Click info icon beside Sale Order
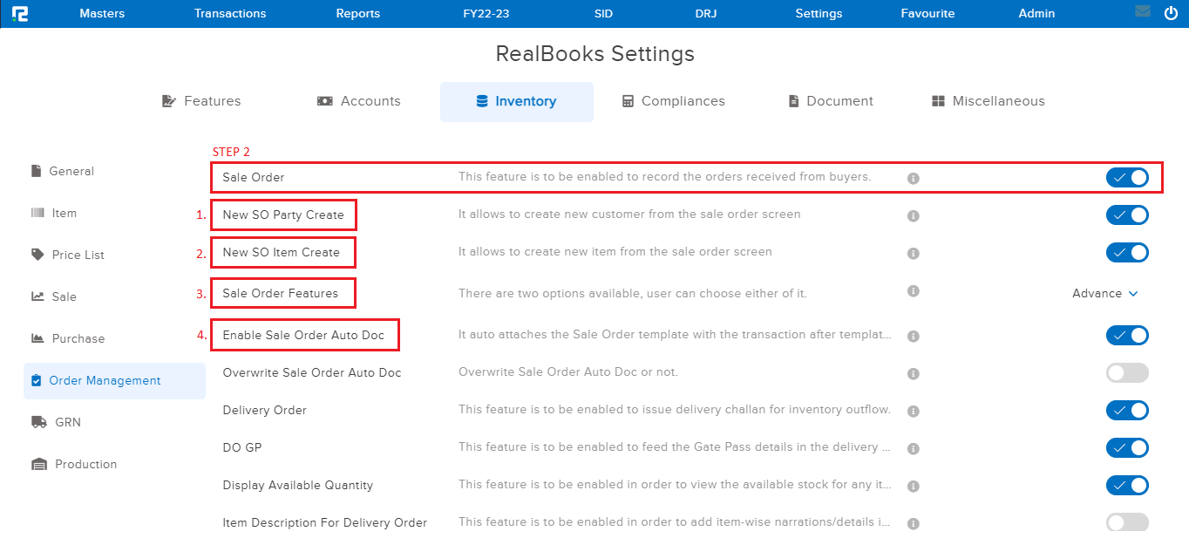Image resolution: width=1189 pixels, height=545 pixels. pyautogui.click(x=914, y=178)
